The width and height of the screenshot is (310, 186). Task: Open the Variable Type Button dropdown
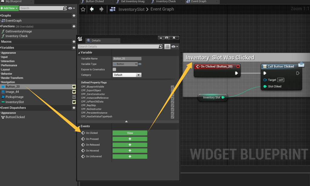click(125, 64)
